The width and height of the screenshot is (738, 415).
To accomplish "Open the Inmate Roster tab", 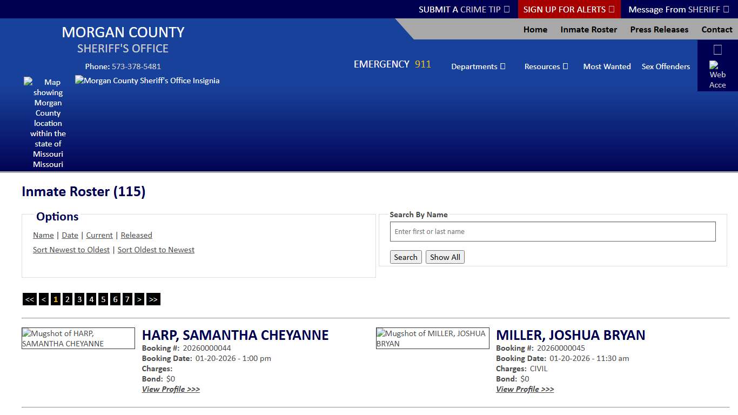I will click(x=588, y=30).
